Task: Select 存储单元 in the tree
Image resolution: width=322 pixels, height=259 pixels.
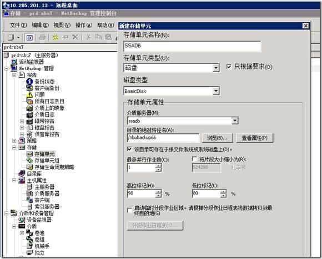Action: pyautogui.click(x=44, y=154)
